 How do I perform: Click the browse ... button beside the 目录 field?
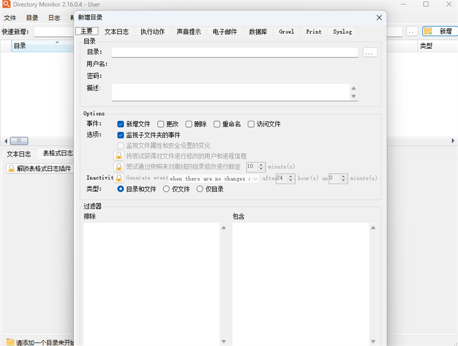(x=370, y=52)
